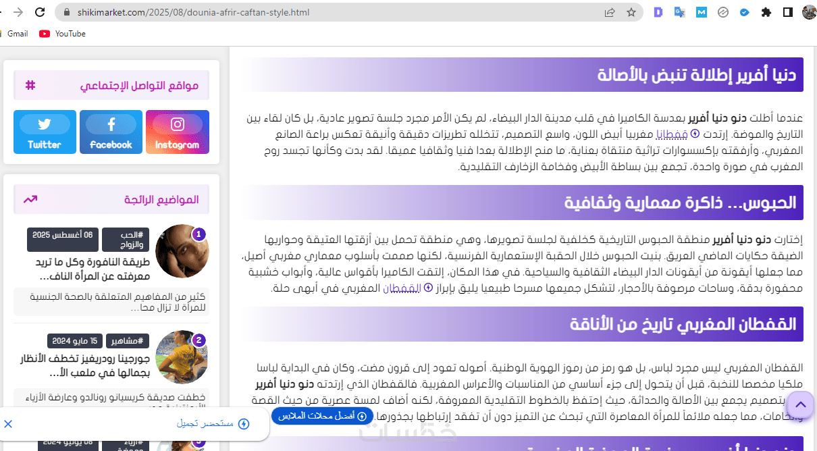Click the heading الحبوس... ذاكرة معمارية وثقافية

(x=681, y=202)
